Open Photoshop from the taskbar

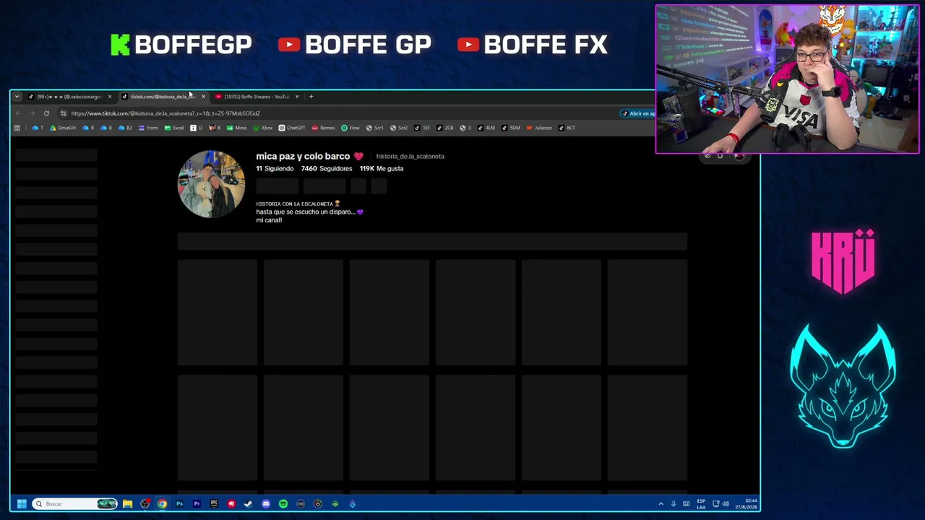179,504
